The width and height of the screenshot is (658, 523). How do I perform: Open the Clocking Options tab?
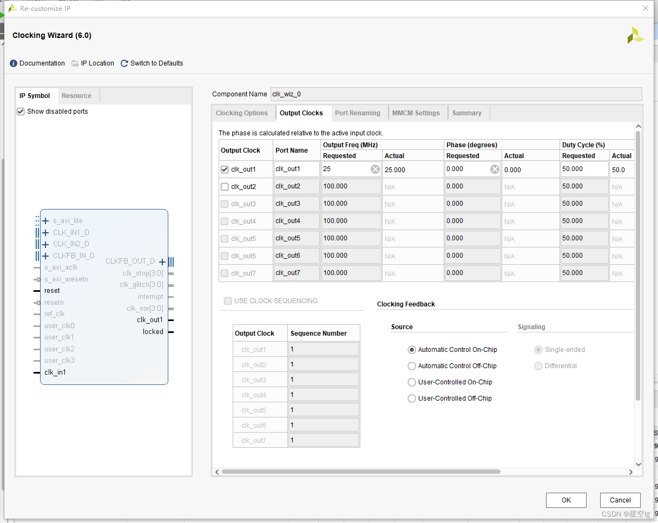[x=242, y=113]
